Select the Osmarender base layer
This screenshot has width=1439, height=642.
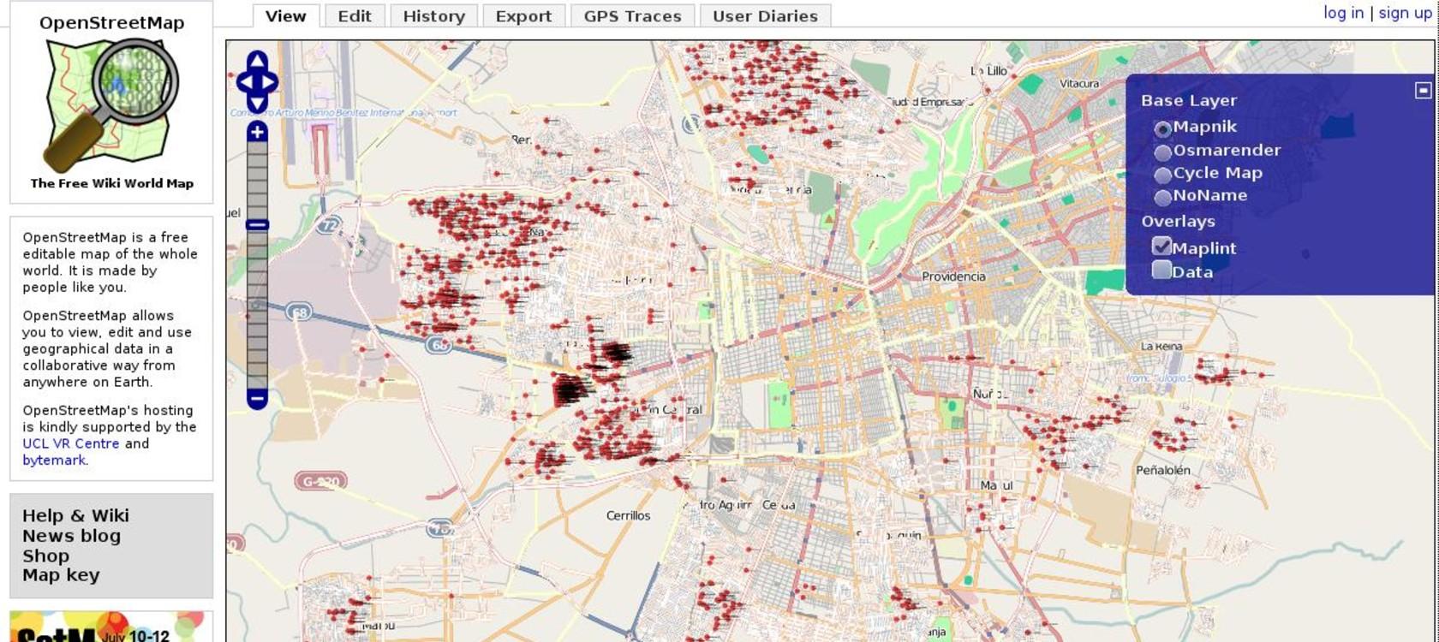point(1162,152)
